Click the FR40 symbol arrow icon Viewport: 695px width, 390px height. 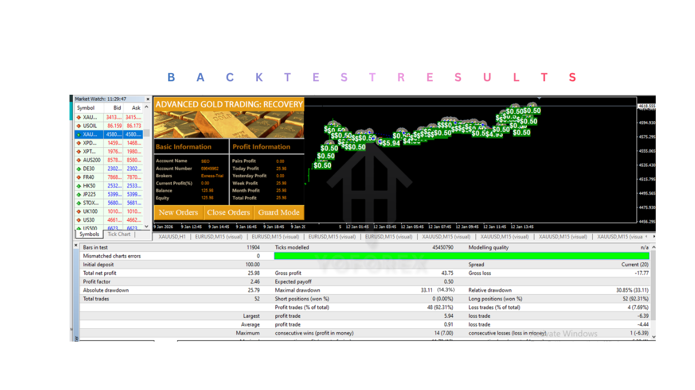[79, 177]
